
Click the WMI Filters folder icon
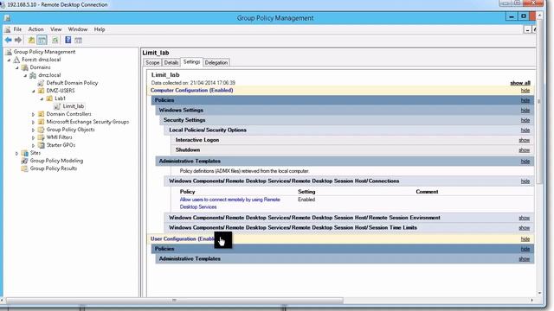click(x=41, y=137)
